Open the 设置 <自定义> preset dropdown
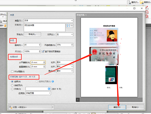151x114 pixels. point(31,107)
